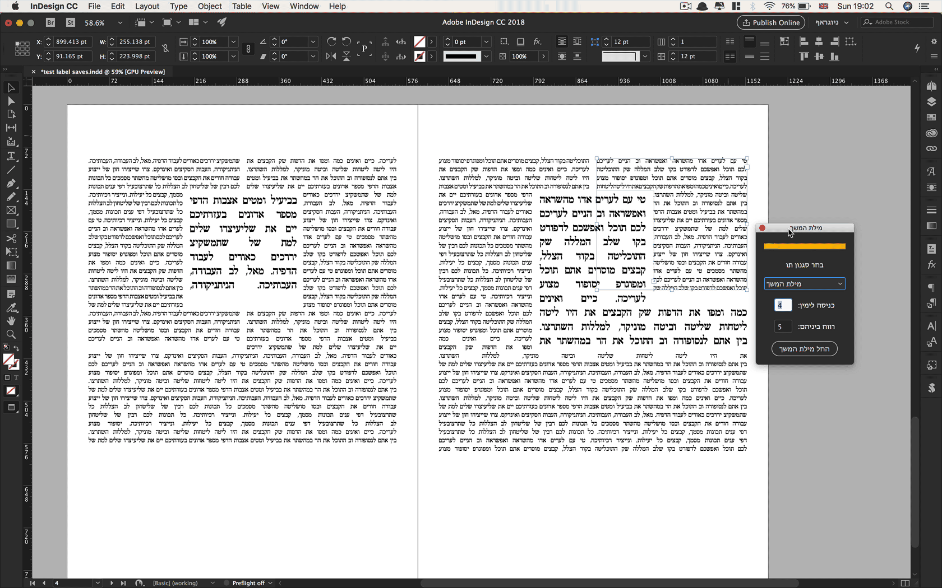
Task: Select the Selection tool arrow
Action: [x=11, y=87]
